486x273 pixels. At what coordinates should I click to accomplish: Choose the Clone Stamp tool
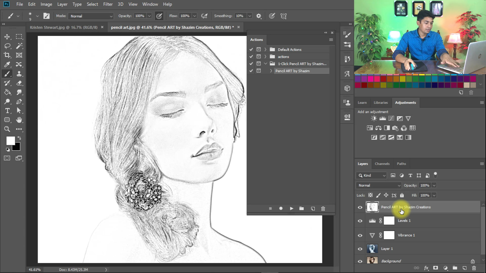[19, 74]
